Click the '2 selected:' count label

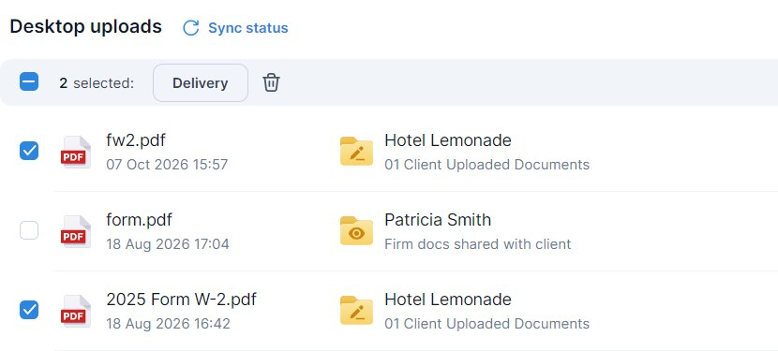pos(97,82)
